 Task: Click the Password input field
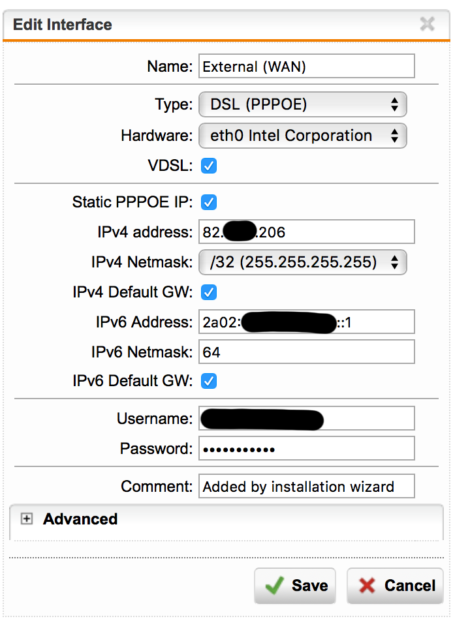point(307,448)
